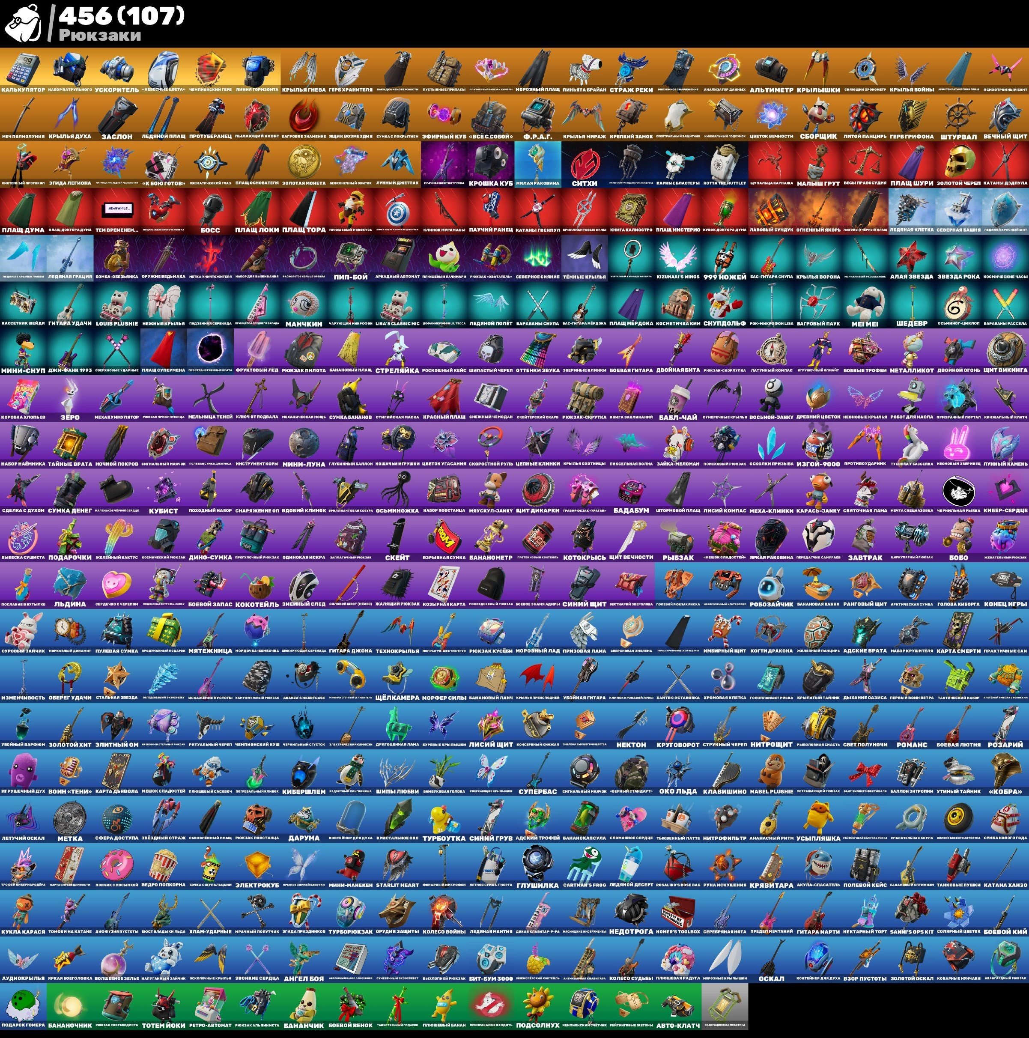Click the Усыпляшка item
Screen dimensions: 1029x1038
point(818,819)
